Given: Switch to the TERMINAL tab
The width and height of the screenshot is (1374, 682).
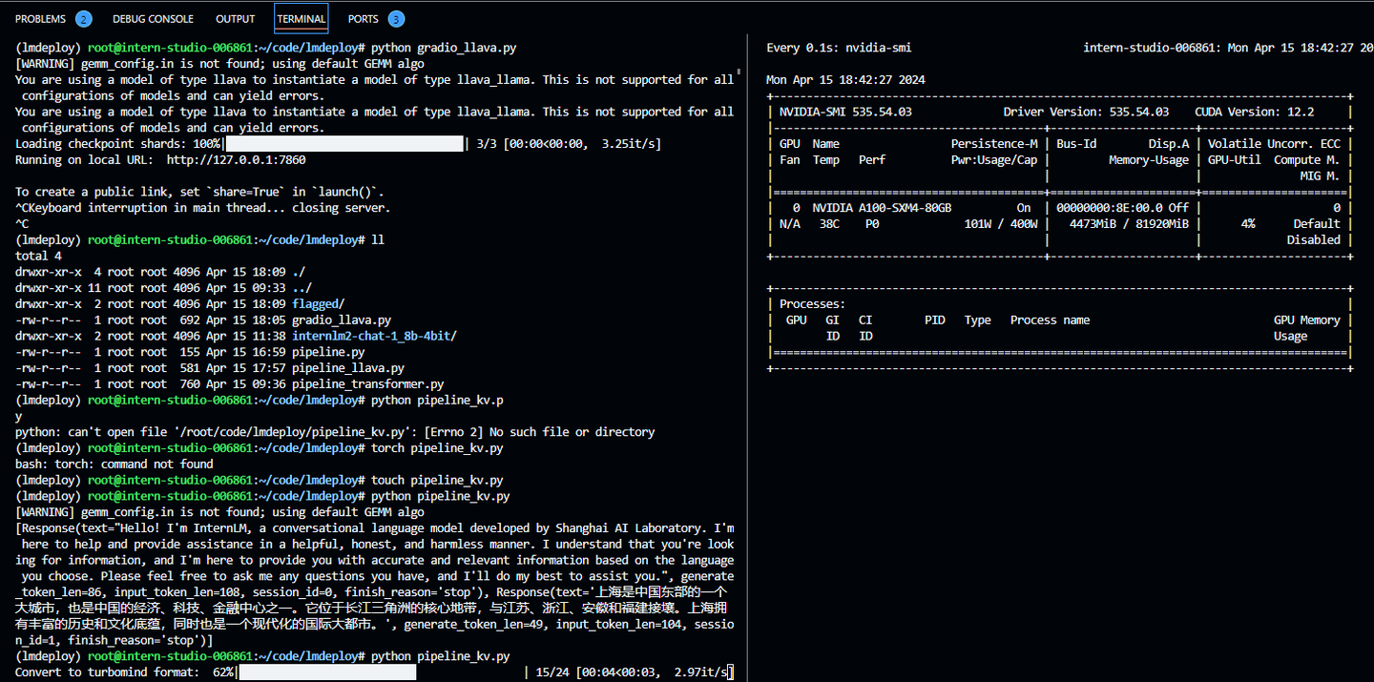Looking at the screenshot, I should [x=301, y=17].
